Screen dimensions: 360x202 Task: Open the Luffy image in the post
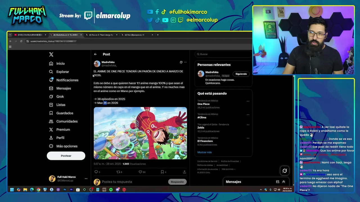tap(140, 133)
